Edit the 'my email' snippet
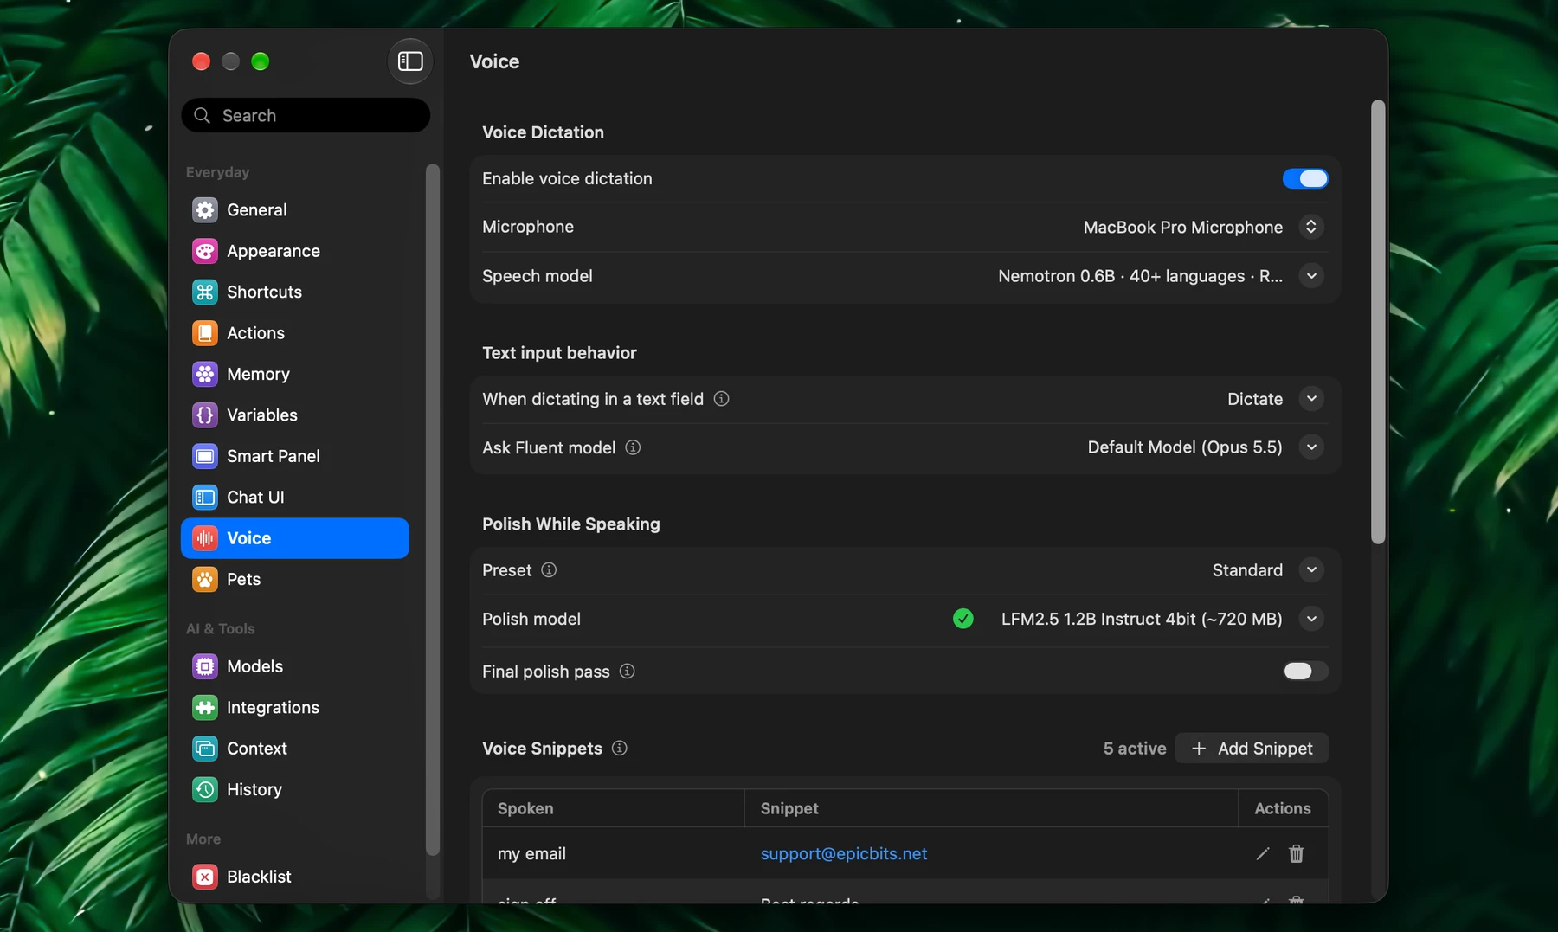Viewport: 1558px width, 932px height. pyautogui.click(x=1263, y=854)
